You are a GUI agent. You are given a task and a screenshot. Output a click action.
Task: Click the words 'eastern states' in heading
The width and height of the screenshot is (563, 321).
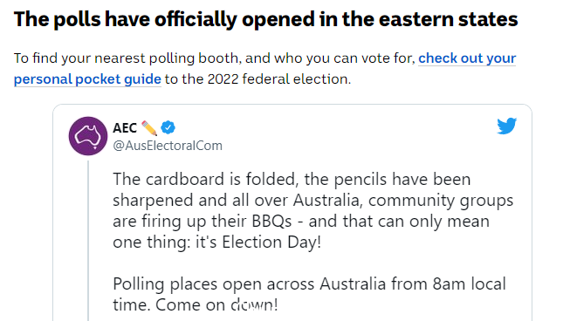[x=448, y=20]
